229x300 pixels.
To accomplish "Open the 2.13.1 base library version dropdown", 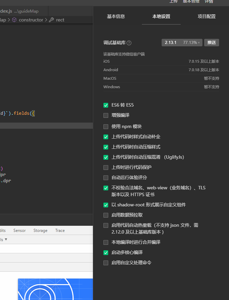I will pyautogui.click(x=182, y=43).
